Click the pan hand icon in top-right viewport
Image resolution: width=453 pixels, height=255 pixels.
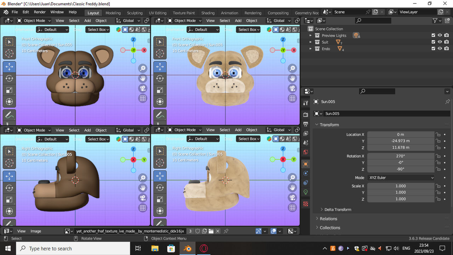click(x=292, y=78)
